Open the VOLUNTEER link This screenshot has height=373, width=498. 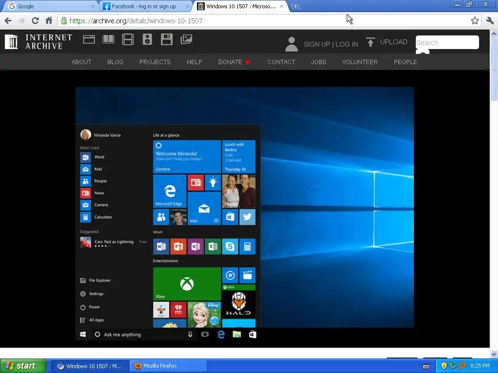point(360,62)
